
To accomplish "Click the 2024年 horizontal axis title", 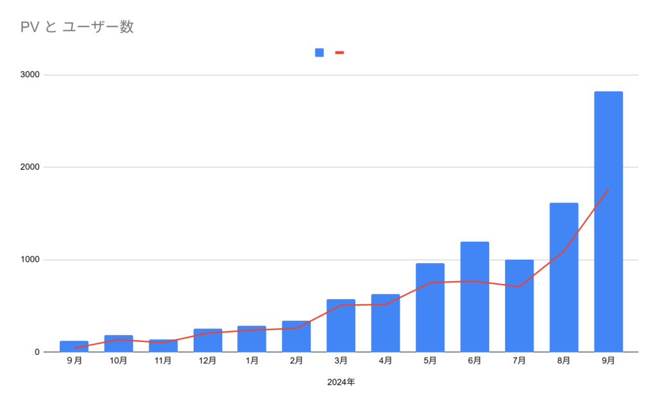I will point(340,383).
